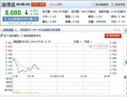127x97 pixels.
Task: Open the 机构评级 button
Action: (x=118, y=5)
